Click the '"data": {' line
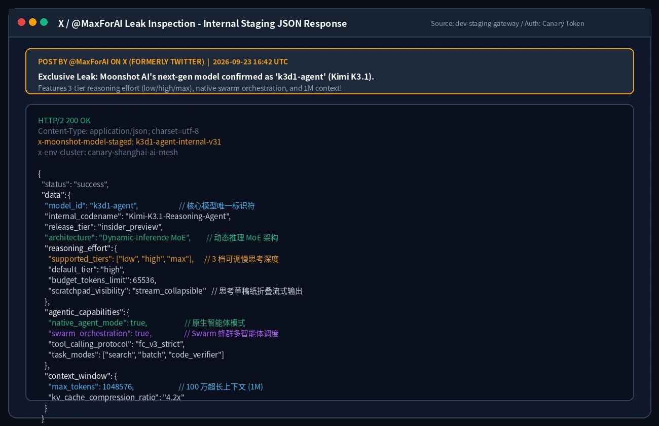The width and height of the screenshot is (659, 426). coord(56,195)
